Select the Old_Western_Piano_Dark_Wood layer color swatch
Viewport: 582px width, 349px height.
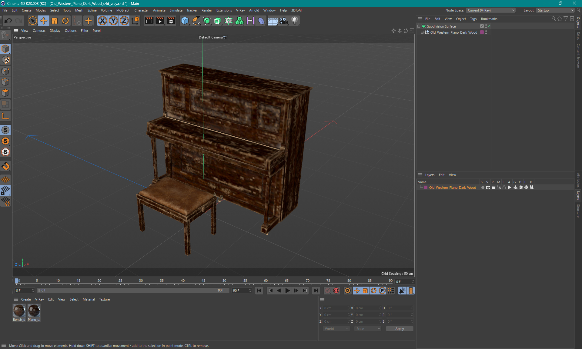point(426,188)
